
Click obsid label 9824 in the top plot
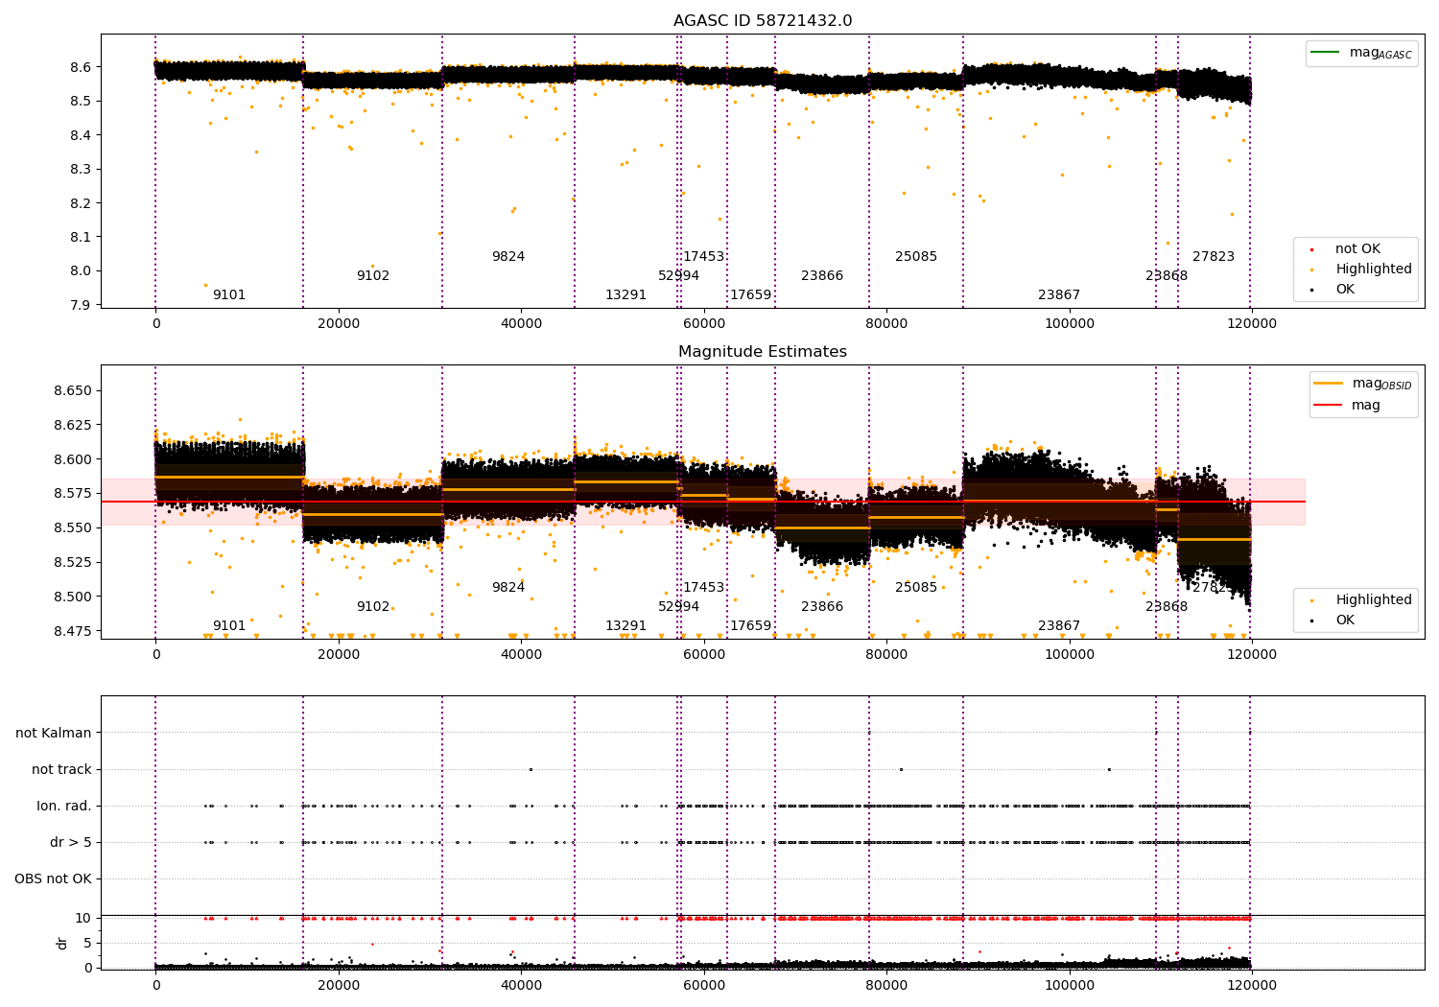508,257
